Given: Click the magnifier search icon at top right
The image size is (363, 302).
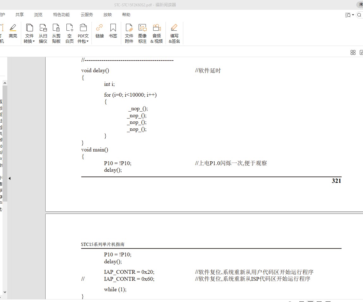Looking at the screenshot, I should click(x=359, y=15).
